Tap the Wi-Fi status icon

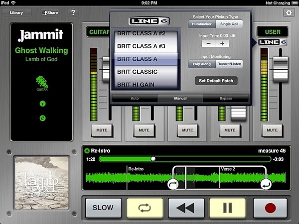[x=13, y=2]
